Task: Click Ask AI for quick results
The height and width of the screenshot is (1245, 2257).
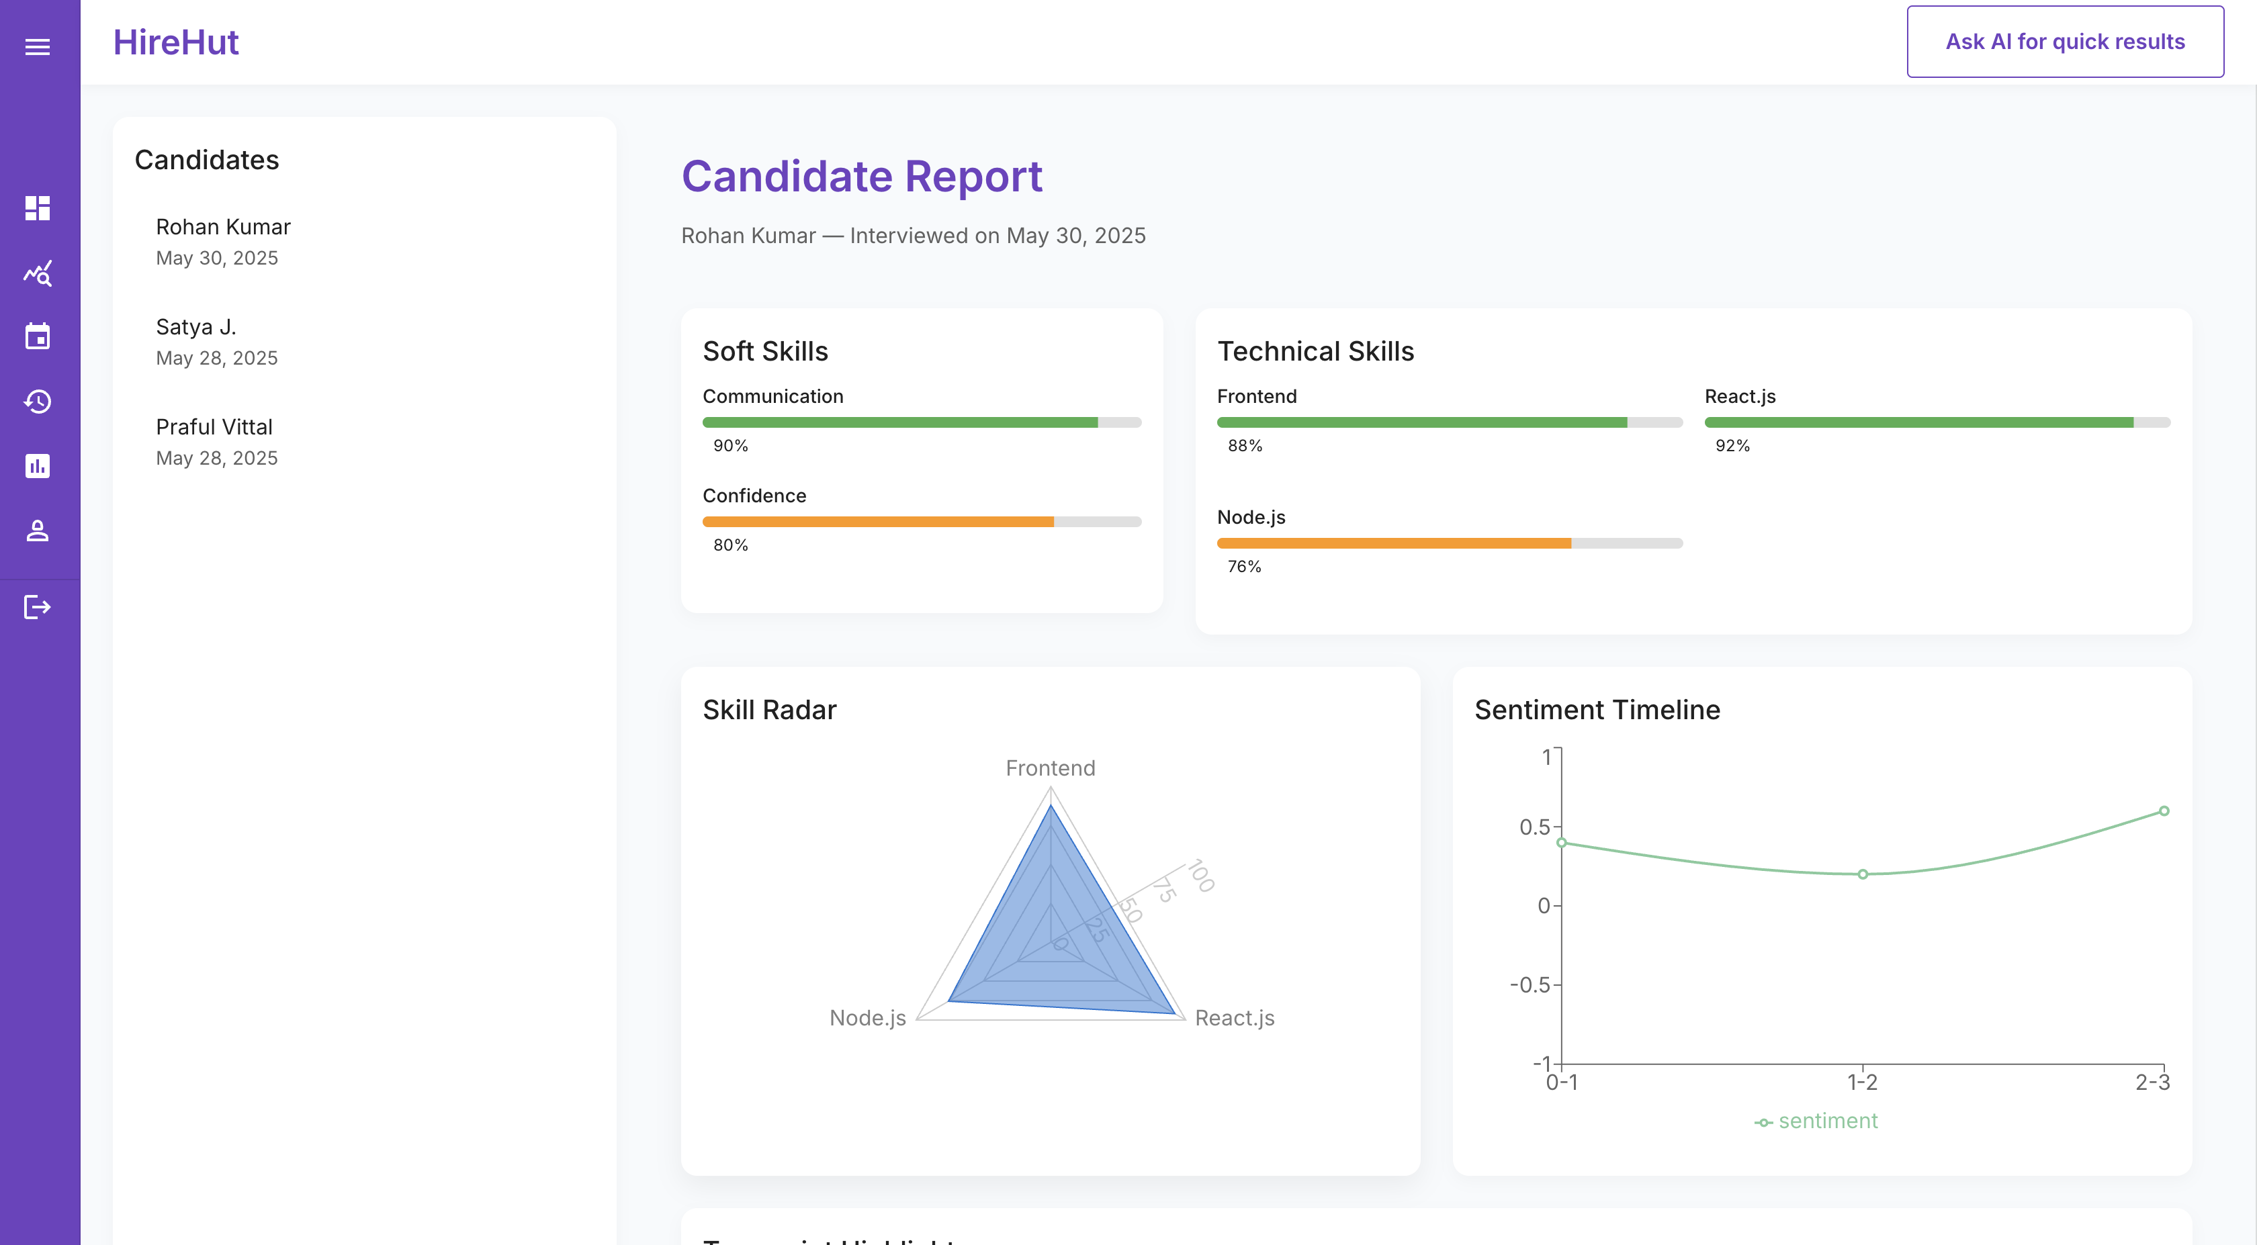Action: pyautogui.click(x=2064, y=40)
